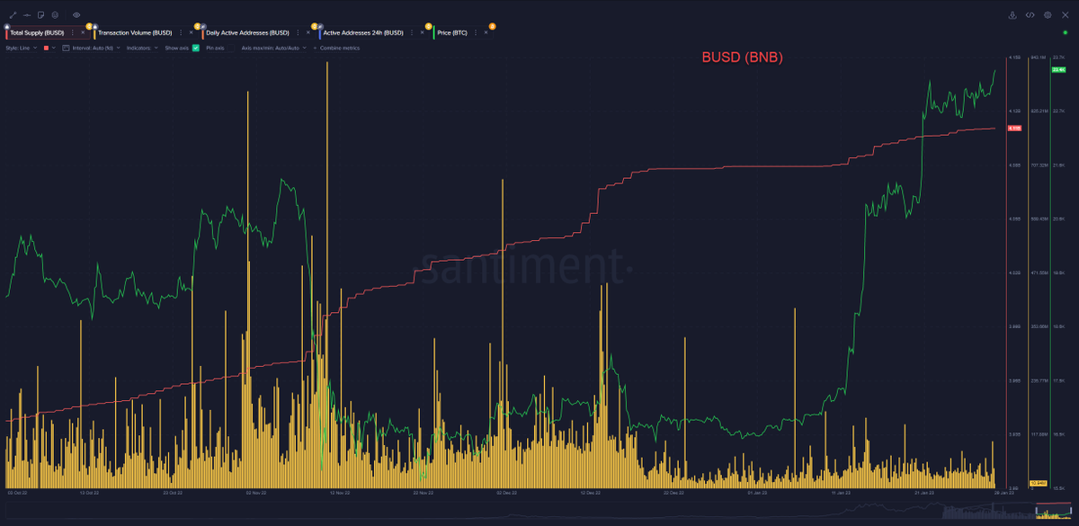Click the 03 Nov 22 date label
1079x526 pixels.
pos(254,493)
